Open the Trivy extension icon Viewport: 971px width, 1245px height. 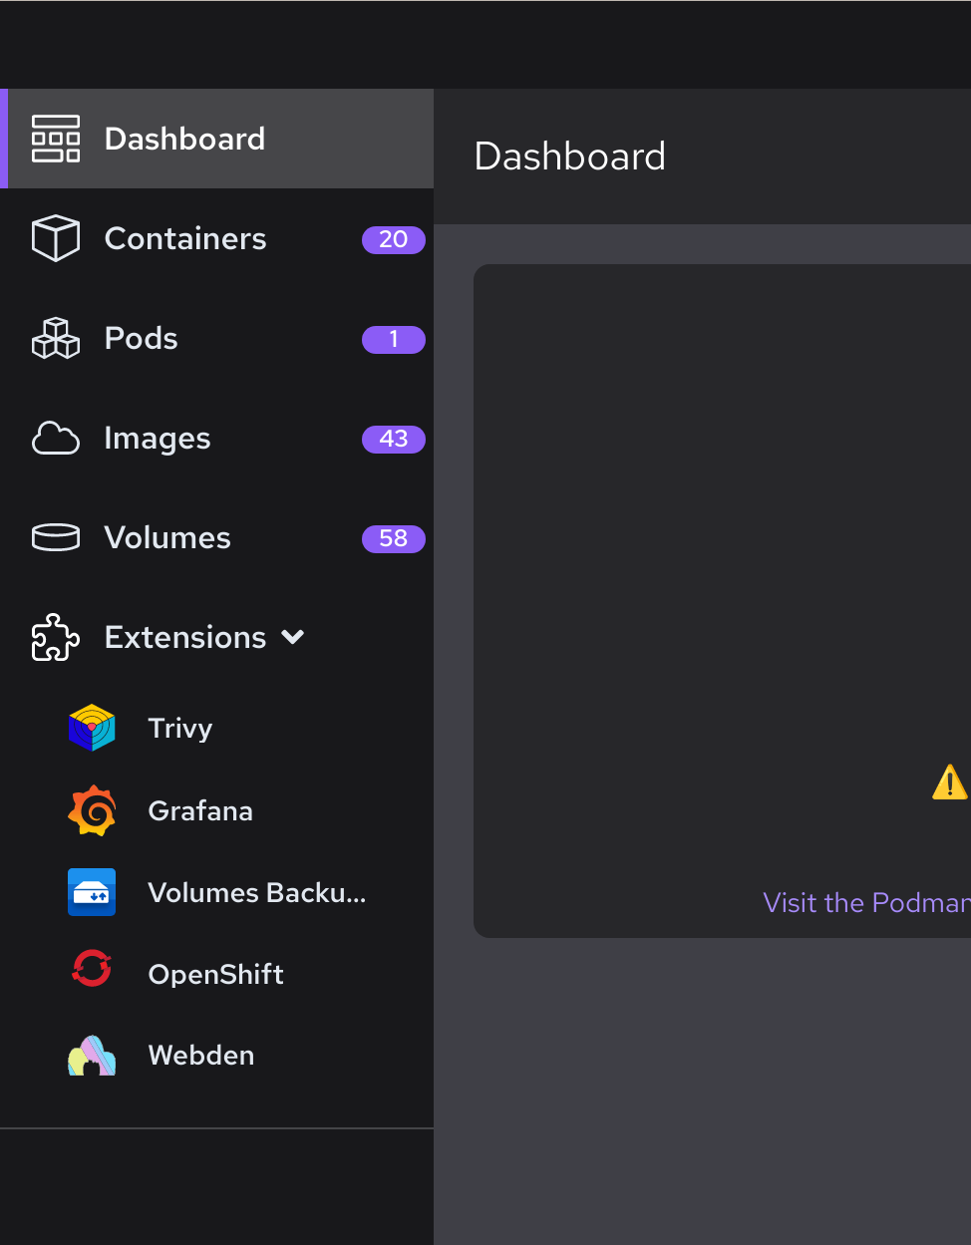pos(91,728)
